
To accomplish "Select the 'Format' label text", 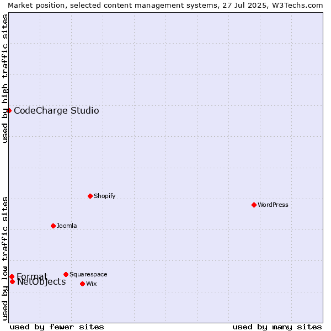I will tap(32, 276).
